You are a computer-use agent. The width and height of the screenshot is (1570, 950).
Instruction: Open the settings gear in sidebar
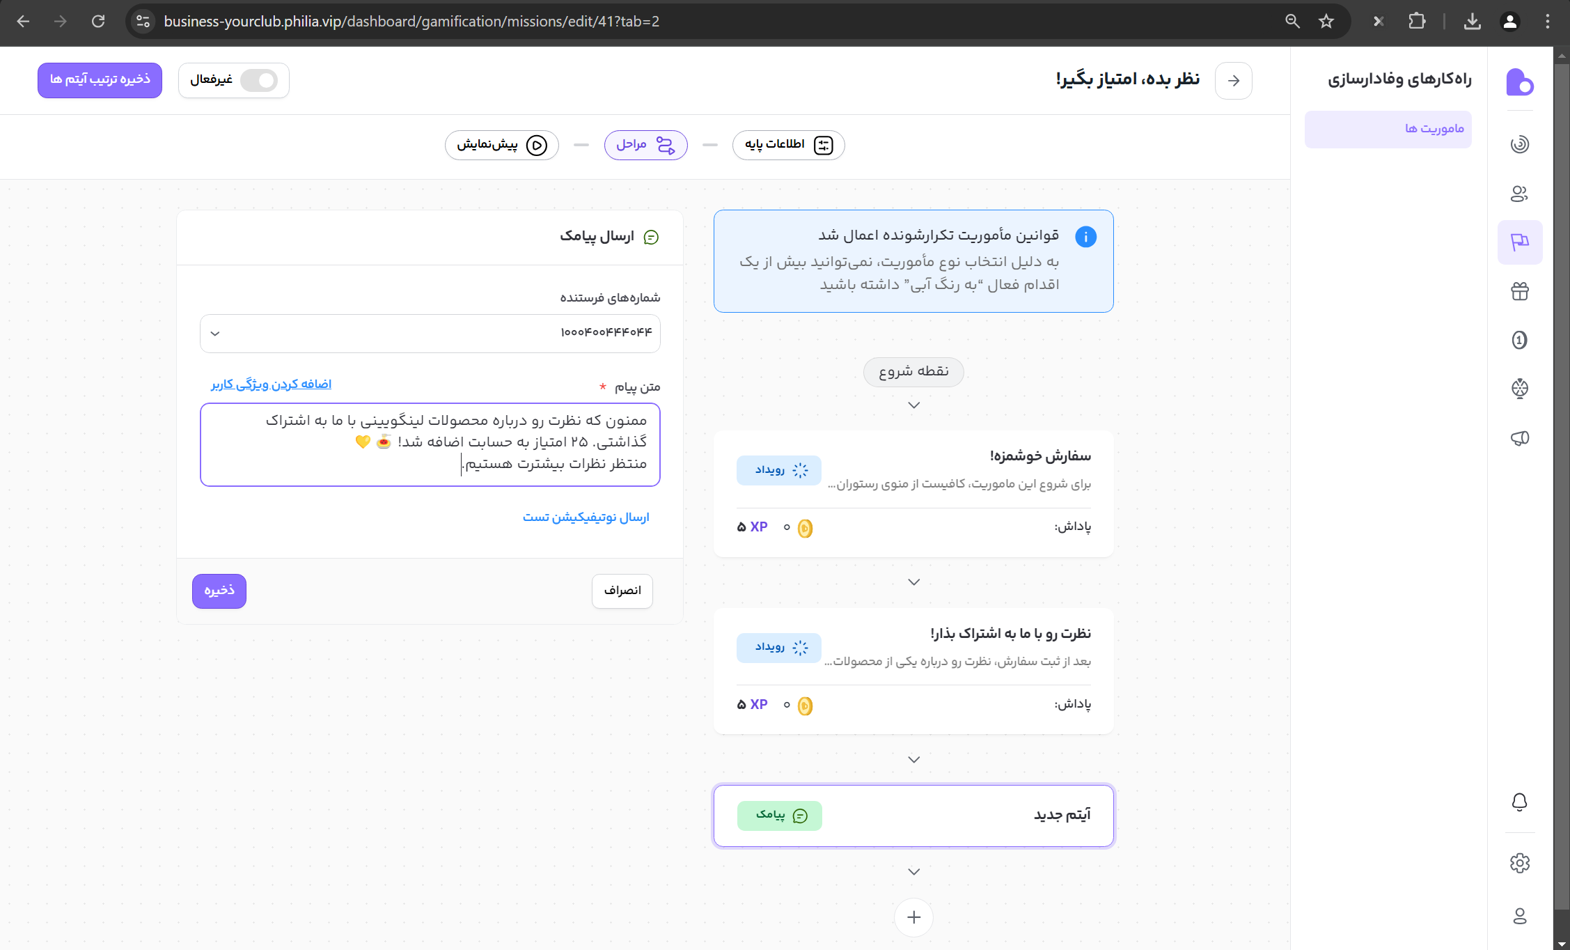1519,863
